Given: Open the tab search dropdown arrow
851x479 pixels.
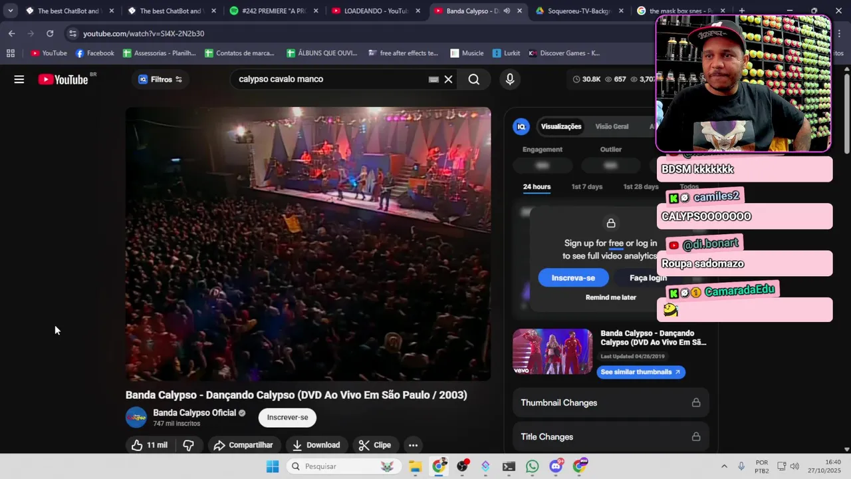Looking at the screenshot, I should coord(11,11).
